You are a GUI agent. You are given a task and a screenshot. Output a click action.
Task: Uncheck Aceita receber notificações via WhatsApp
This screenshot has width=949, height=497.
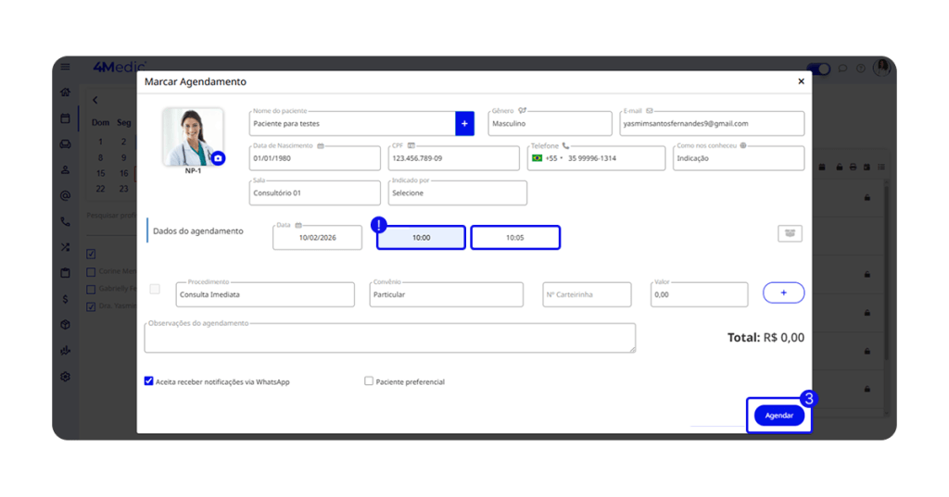[x=149, y=380]
